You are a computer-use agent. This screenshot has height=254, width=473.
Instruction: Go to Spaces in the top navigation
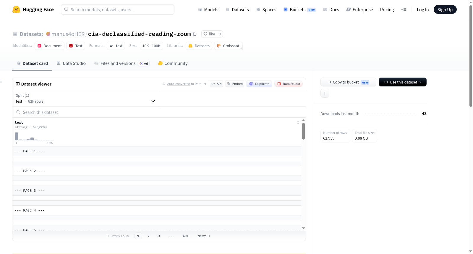(266, 9)
